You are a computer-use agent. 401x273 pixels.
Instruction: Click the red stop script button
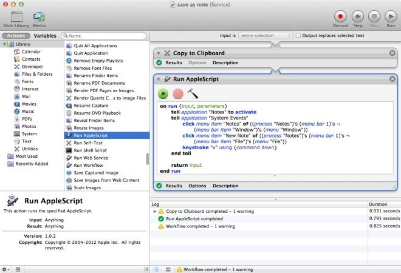coord(178,93)
